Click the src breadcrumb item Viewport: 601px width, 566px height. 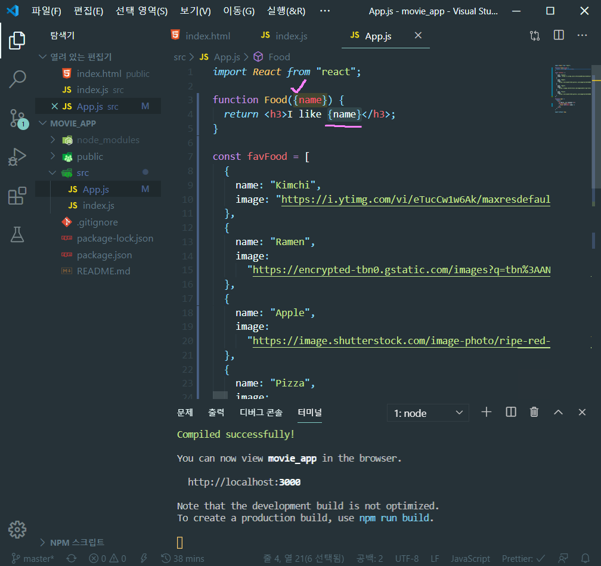pyautogui.click(x=179, y=57)
